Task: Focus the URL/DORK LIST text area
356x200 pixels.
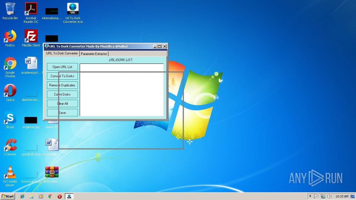Action: [x=122, y=90]
